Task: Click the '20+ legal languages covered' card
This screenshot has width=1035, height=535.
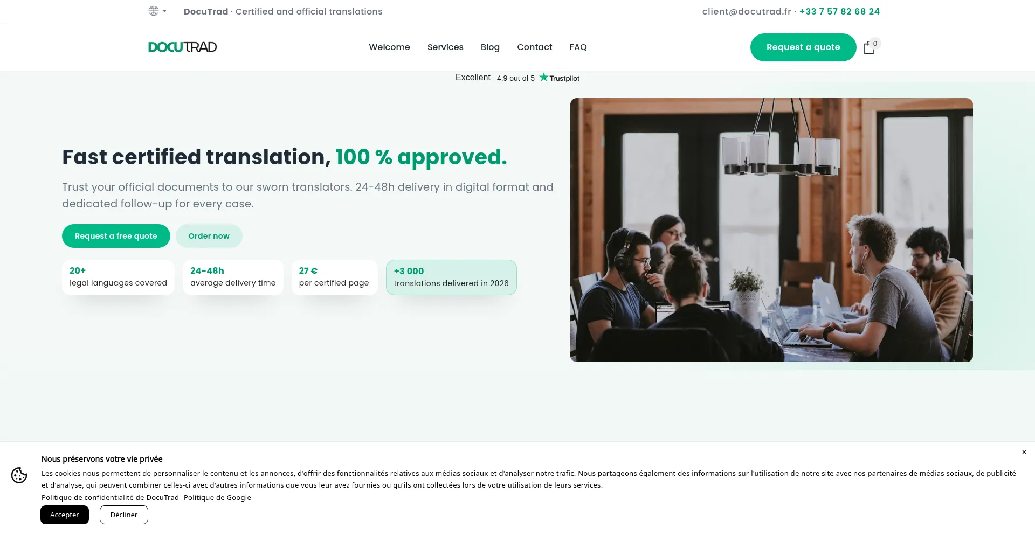Action: (118, 277)
